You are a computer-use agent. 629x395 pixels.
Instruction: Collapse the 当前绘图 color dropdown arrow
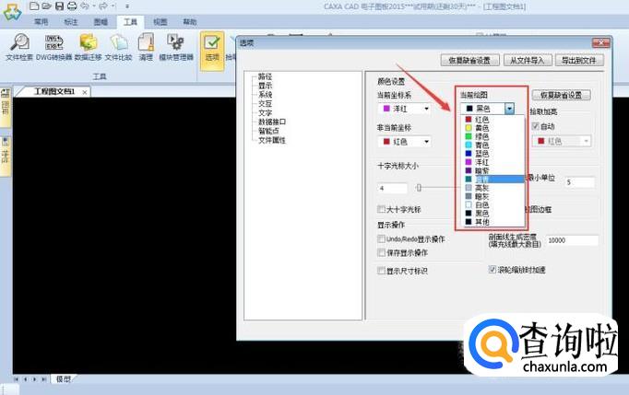point(509,109)
